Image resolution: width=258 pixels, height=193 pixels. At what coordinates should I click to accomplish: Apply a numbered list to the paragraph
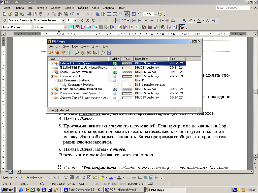(134, 21)
